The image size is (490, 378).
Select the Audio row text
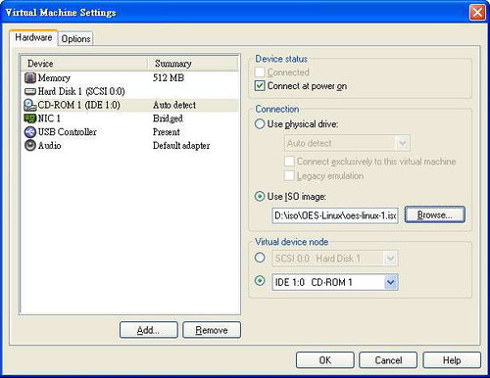(49, 145)
